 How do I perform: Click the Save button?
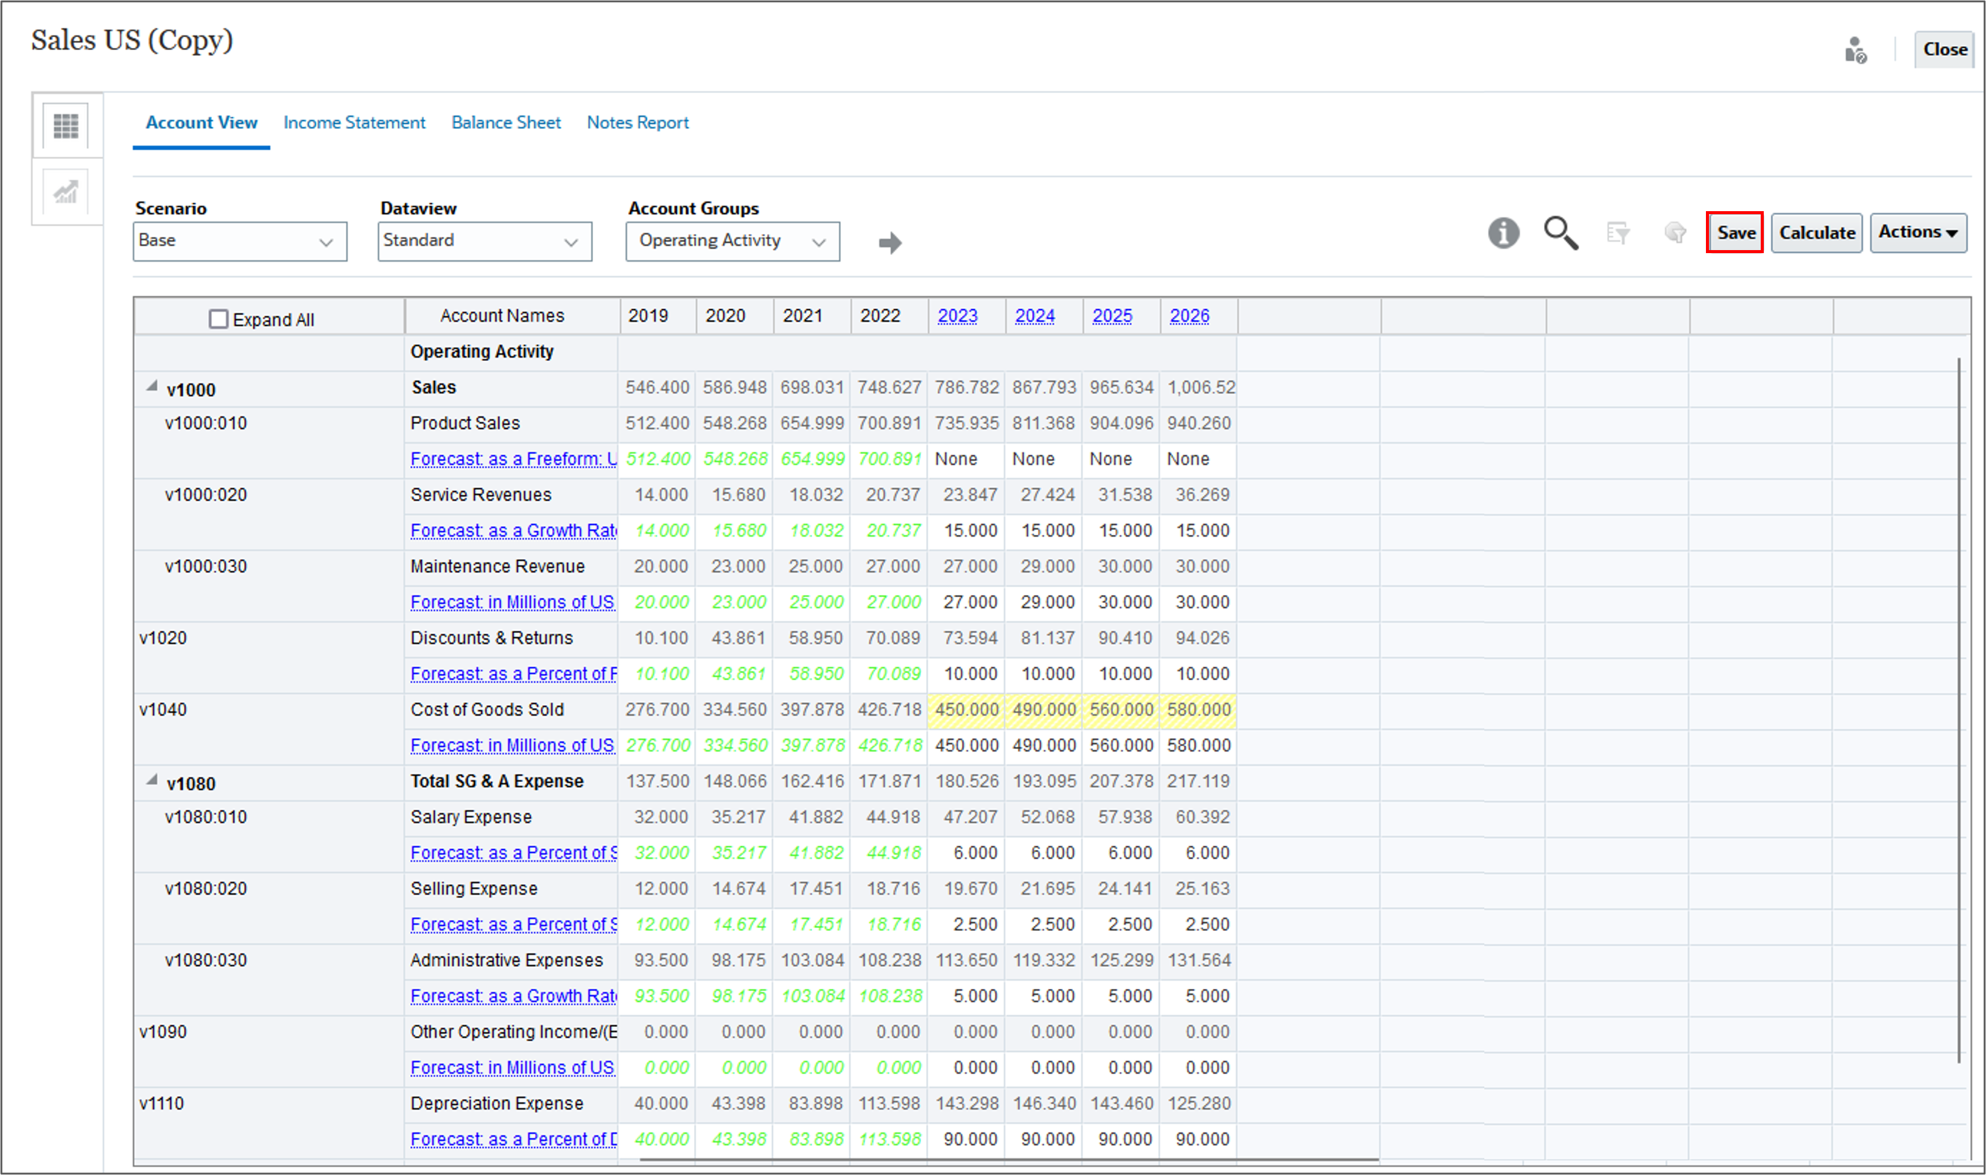pyautogui.click(x=1734, y=233)
